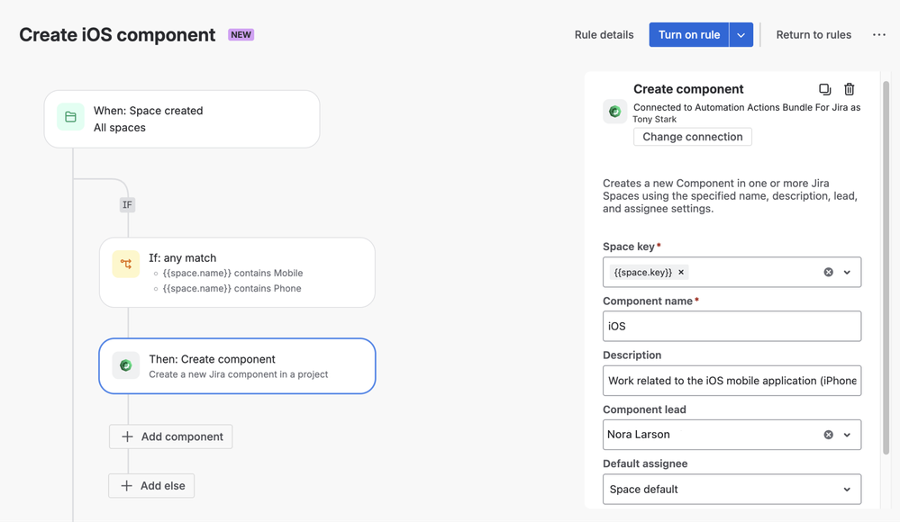
Task: Remove the {{space.key}} chip with its x
Action: [680, 272]
